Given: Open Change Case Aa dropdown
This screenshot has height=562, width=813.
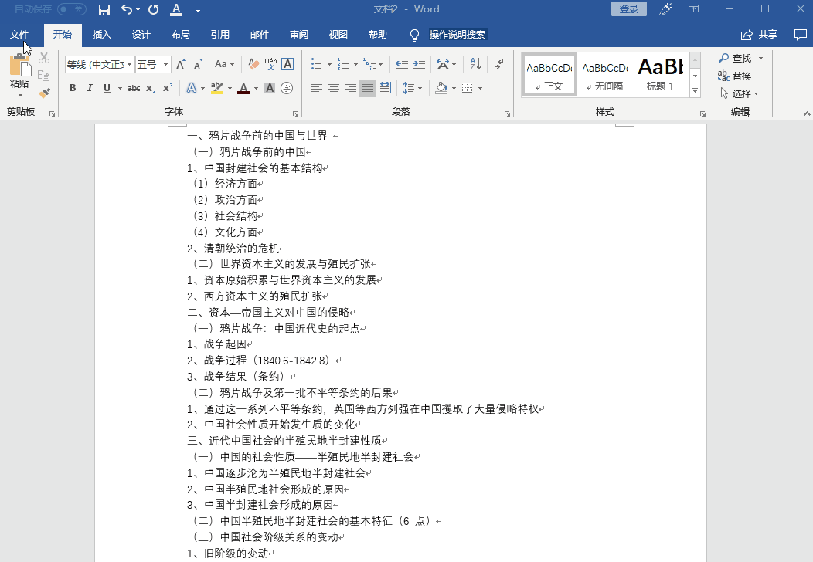Looking at the screenshot, I should (225, 64).
